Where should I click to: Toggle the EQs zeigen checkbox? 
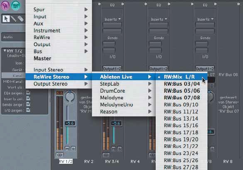point(28,93)
